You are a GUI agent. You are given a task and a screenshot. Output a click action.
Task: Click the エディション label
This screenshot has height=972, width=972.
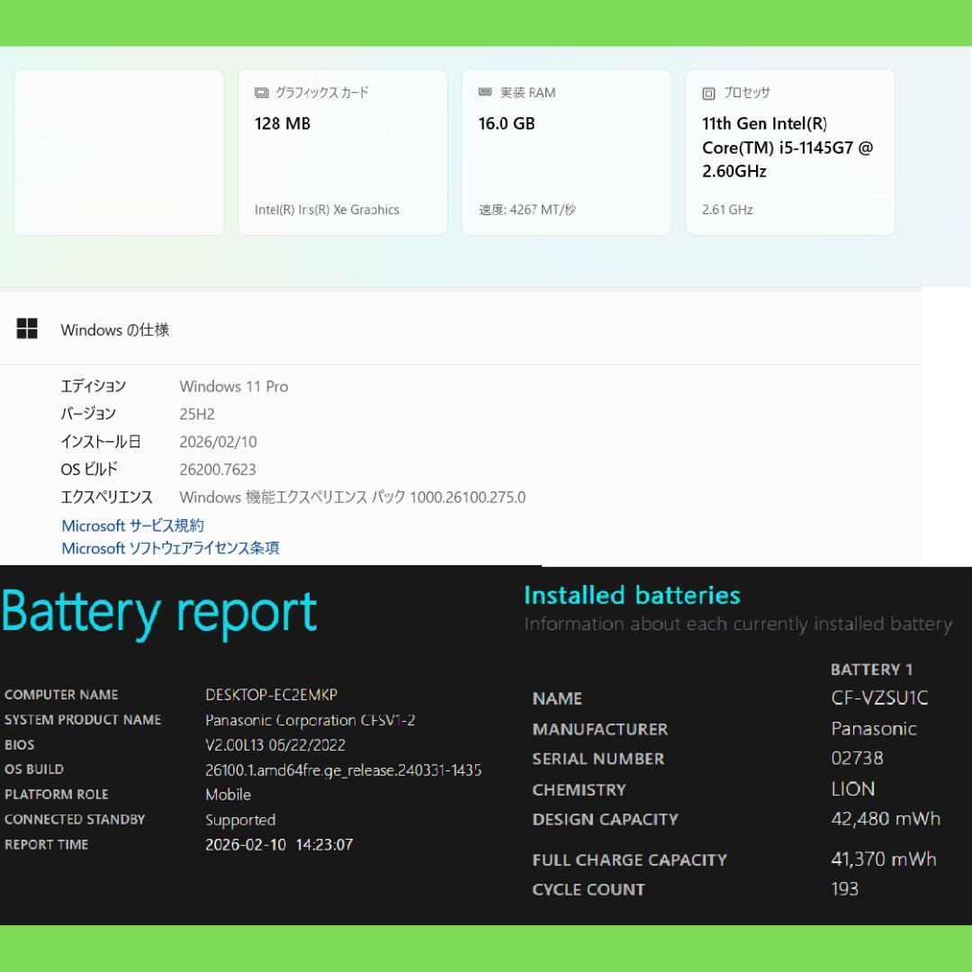point(93,386)
